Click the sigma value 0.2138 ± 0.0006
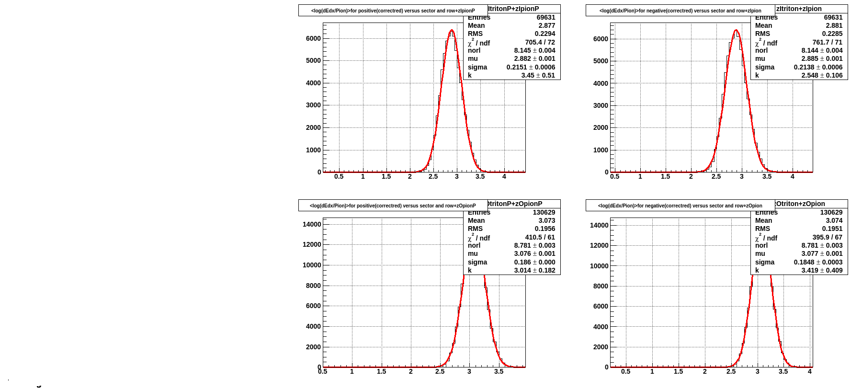Viewport: 862px width, 390px height. [x=818, y=67]
